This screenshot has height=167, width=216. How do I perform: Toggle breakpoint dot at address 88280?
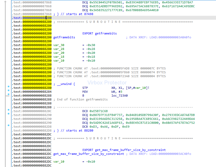tap(9, 86)
